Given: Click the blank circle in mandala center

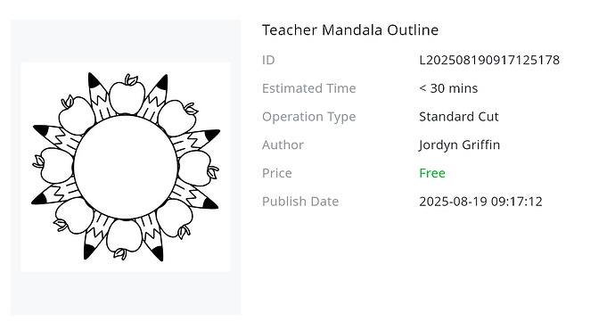Looking at the screenshot, I should pos(126,167).
